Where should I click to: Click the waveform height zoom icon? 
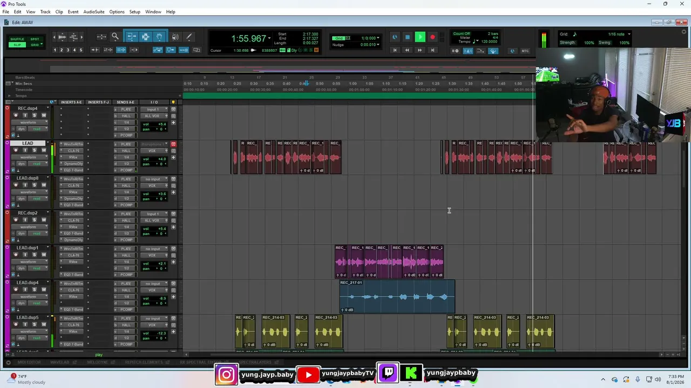(x=62, y=37)
